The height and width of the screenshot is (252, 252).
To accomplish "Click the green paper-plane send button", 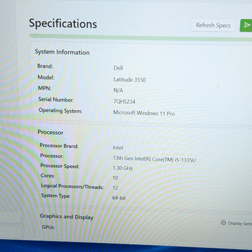I will click(x=246, y=25).
